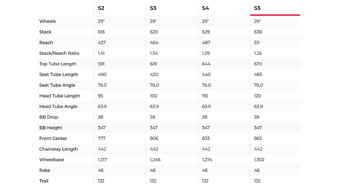This screenshot has width=337, height=190.
Task: Click the S2 Seat Tube Length value 400
Action: click(102, 75)
